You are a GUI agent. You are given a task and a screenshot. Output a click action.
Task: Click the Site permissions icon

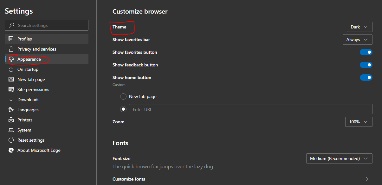(11, 89)
